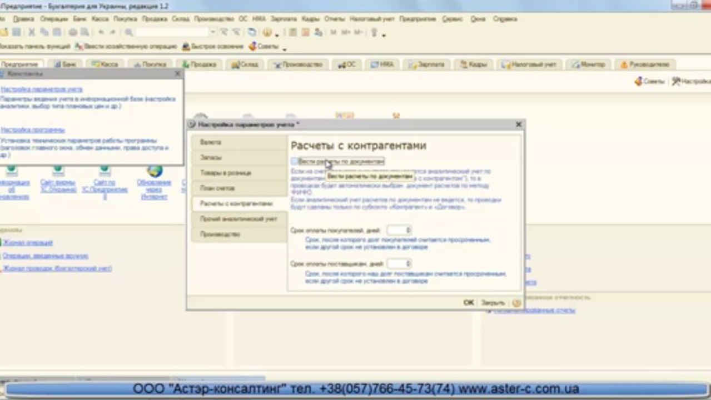
Task: Click the Copy icon in the toolbar
Action: (x=44, y=32)
